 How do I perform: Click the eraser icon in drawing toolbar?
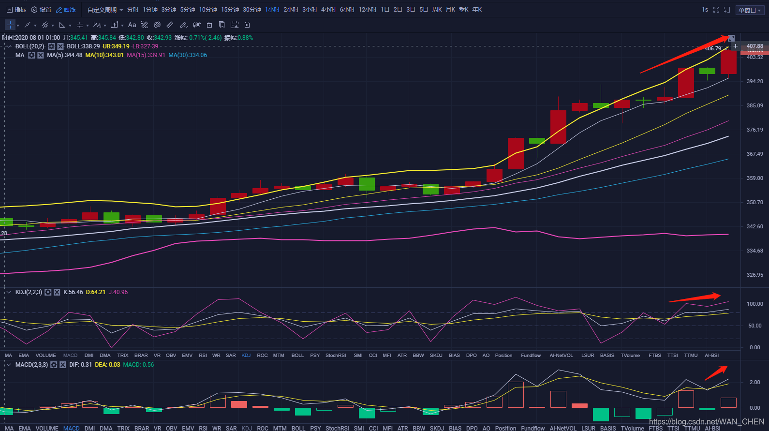point(157,25)
